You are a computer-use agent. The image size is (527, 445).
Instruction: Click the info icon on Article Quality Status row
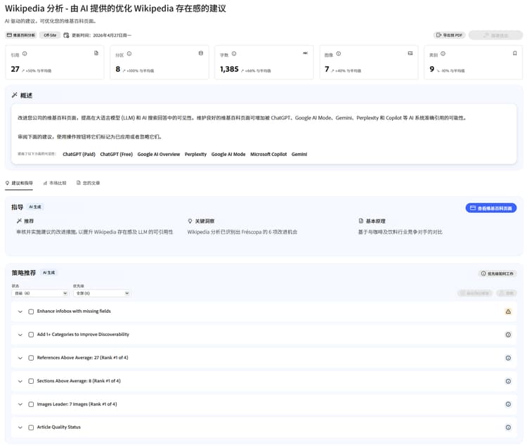508,427
